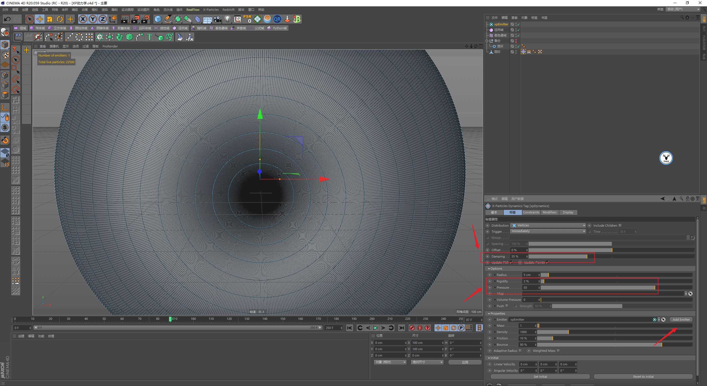This screenshot has height=386, width=707.
Task: Open the X-Particles menu
Action: coord(211,10)
